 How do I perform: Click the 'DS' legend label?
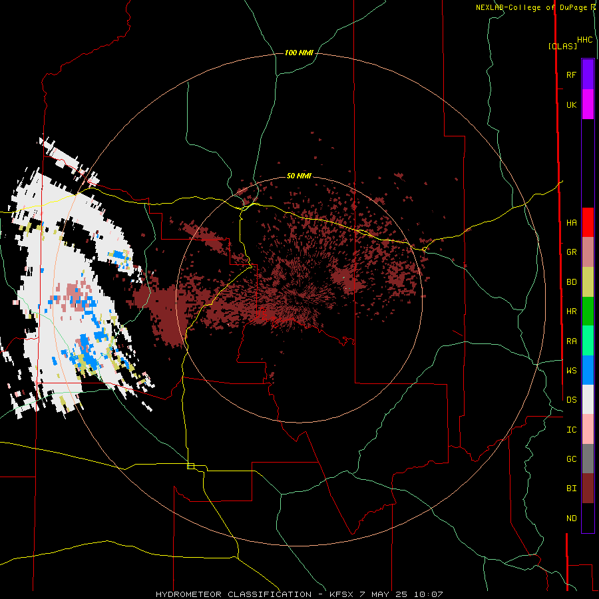(x=571, y=400)
